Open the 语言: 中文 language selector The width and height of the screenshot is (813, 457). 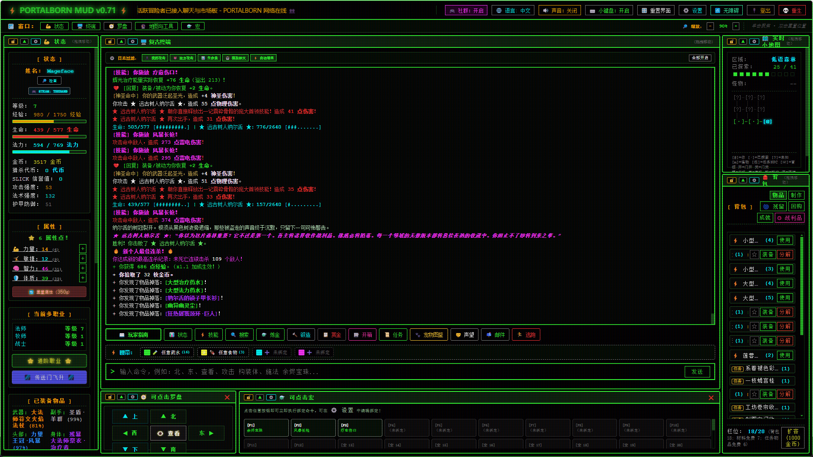(x=513, y=11)
